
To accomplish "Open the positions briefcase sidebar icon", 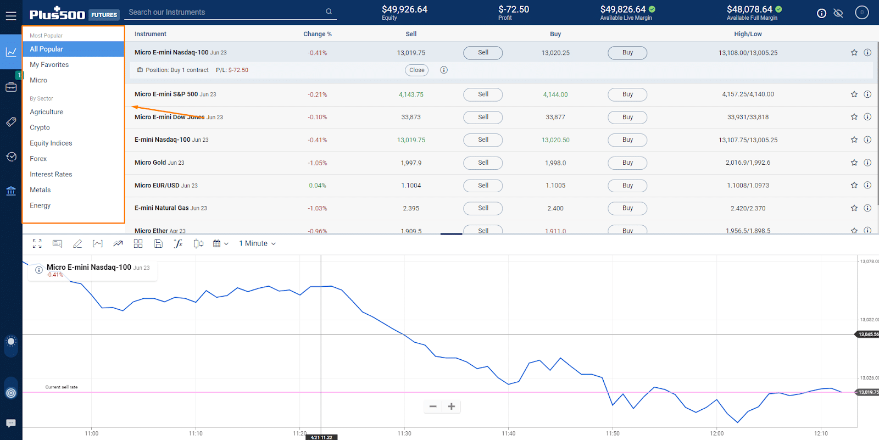I will click(x=11, y=87).
